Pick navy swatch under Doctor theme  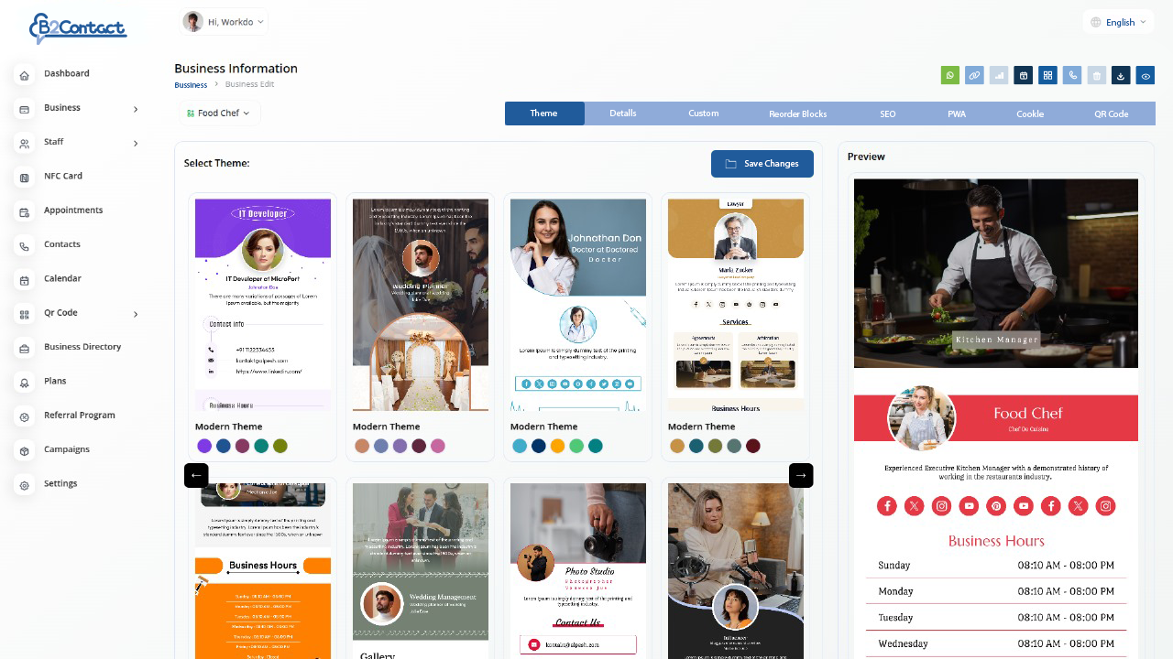click(539, 446)
